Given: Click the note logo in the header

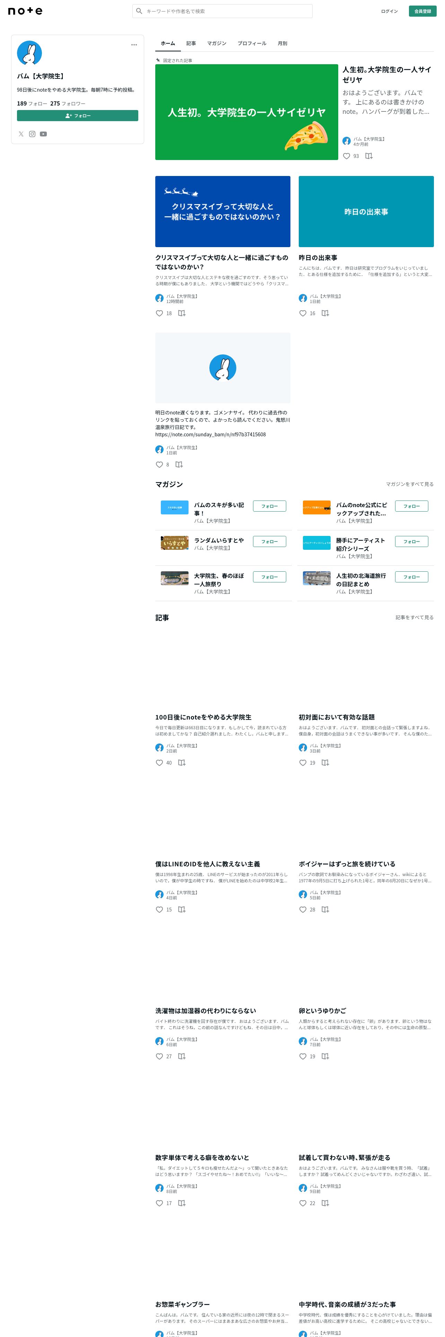Looking at the screenshot, I should point(25,11).
